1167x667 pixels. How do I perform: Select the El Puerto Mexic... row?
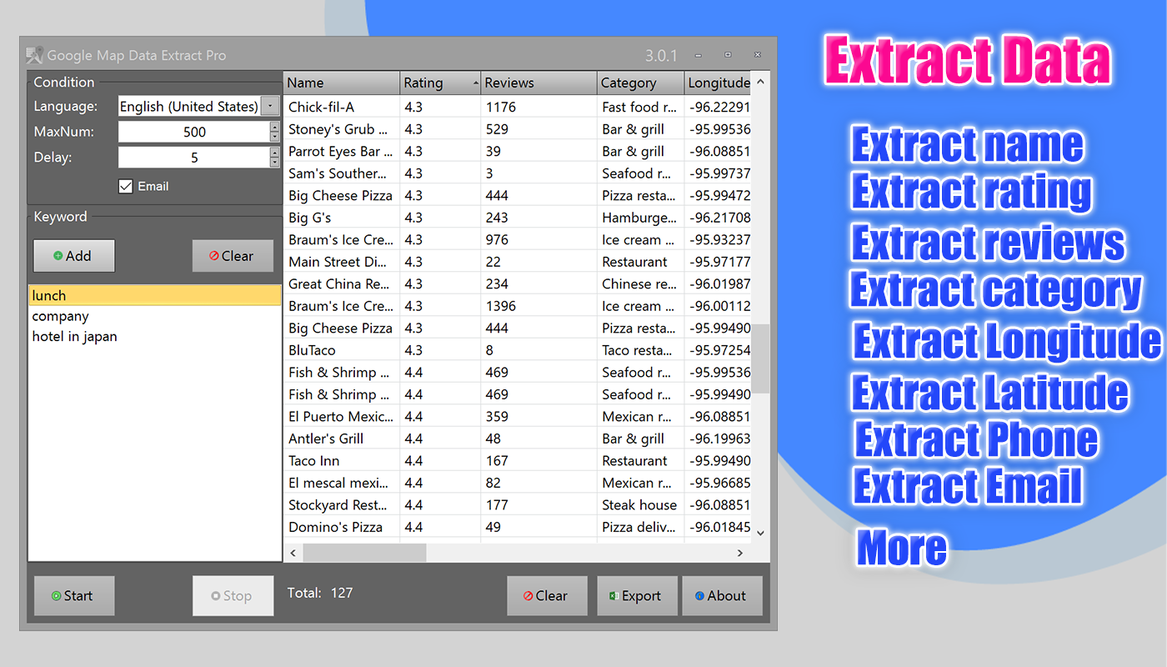[x=517, y=416]
